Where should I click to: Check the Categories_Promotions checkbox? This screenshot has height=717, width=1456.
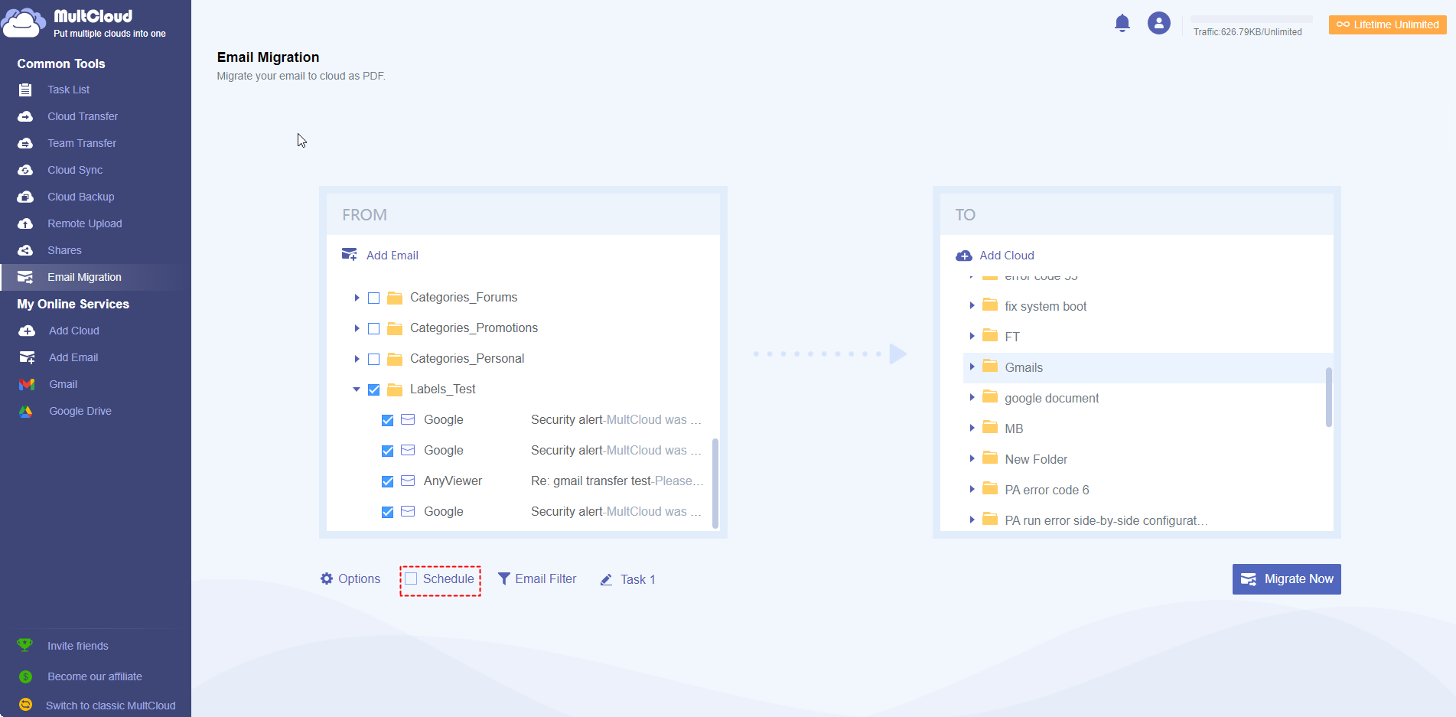click(x=373, y=328)
